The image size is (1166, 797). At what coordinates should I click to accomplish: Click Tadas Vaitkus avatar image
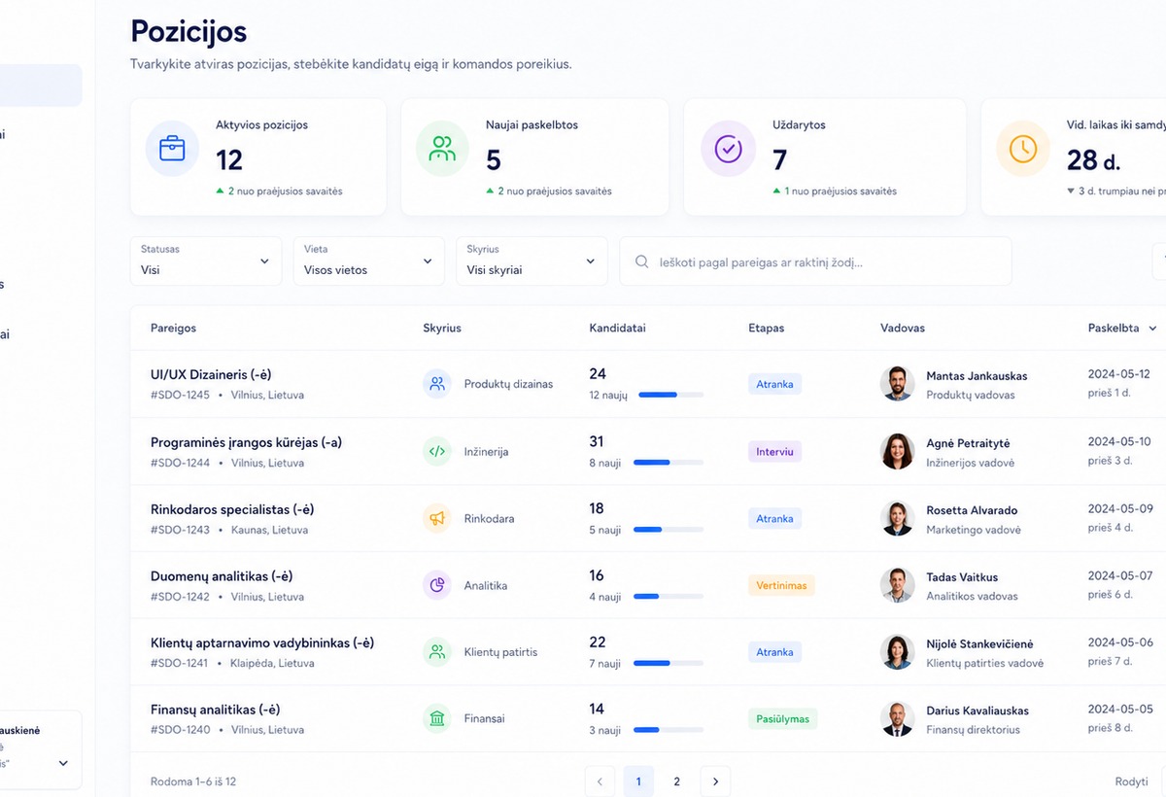click(x=897, y=585)
